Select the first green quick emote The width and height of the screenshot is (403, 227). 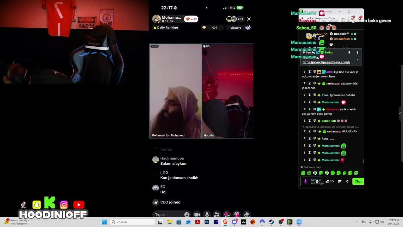coord(303,173)
